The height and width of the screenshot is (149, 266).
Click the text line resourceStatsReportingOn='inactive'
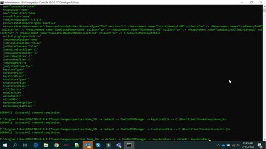[x=30, y=23]
